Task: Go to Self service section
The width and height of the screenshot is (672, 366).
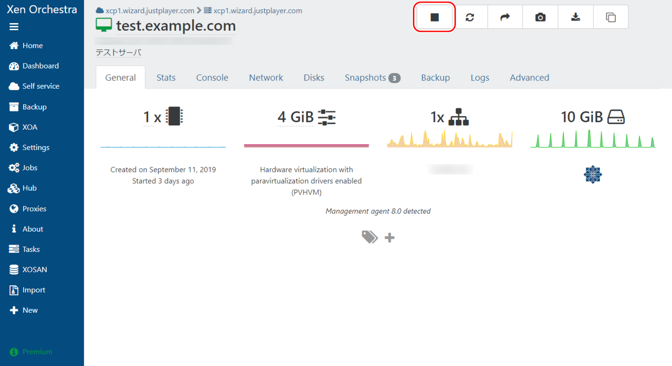Action: tap(34, 86)
